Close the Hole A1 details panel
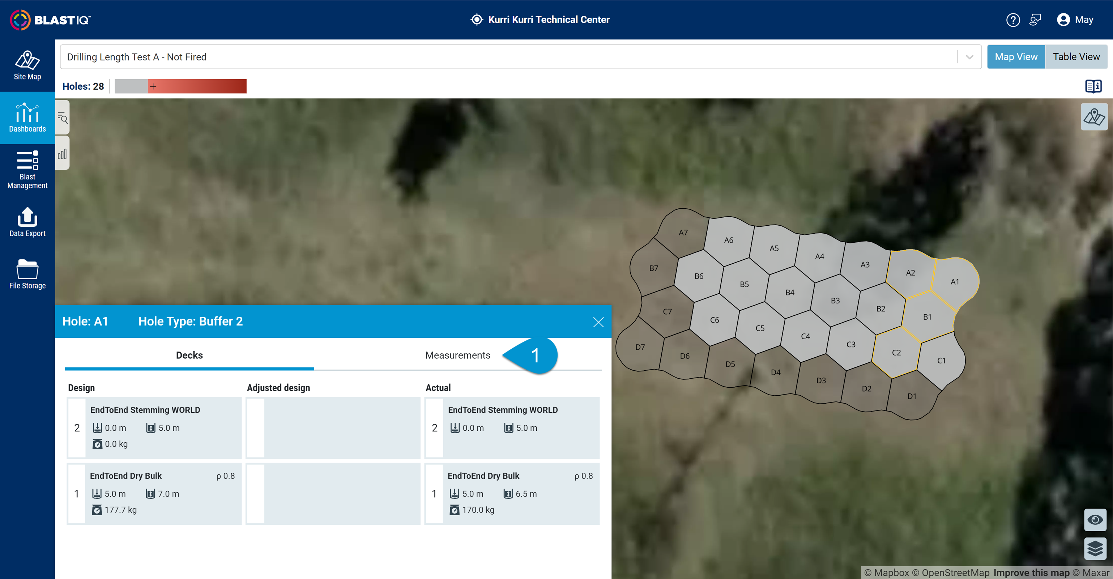The width and height of the screenshot is (1113, 579). click(598, 322)
